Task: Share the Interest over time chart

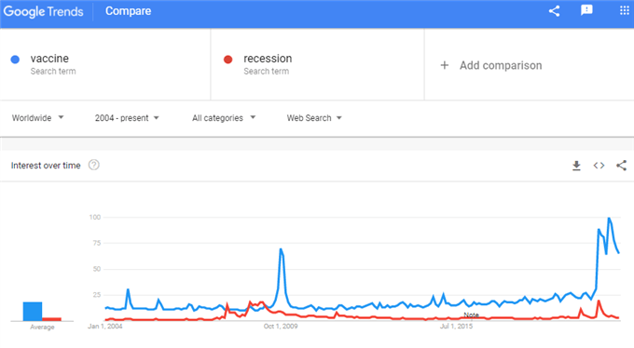Action: 621,166
